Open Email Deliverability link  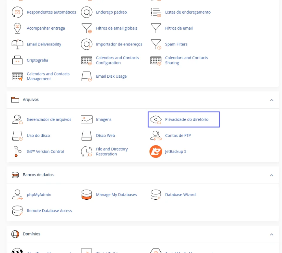coord(44,44)
